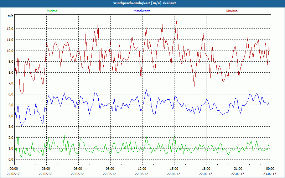Click the 3,0 y-axis value
285x178 pixels.
coord(11,127)
